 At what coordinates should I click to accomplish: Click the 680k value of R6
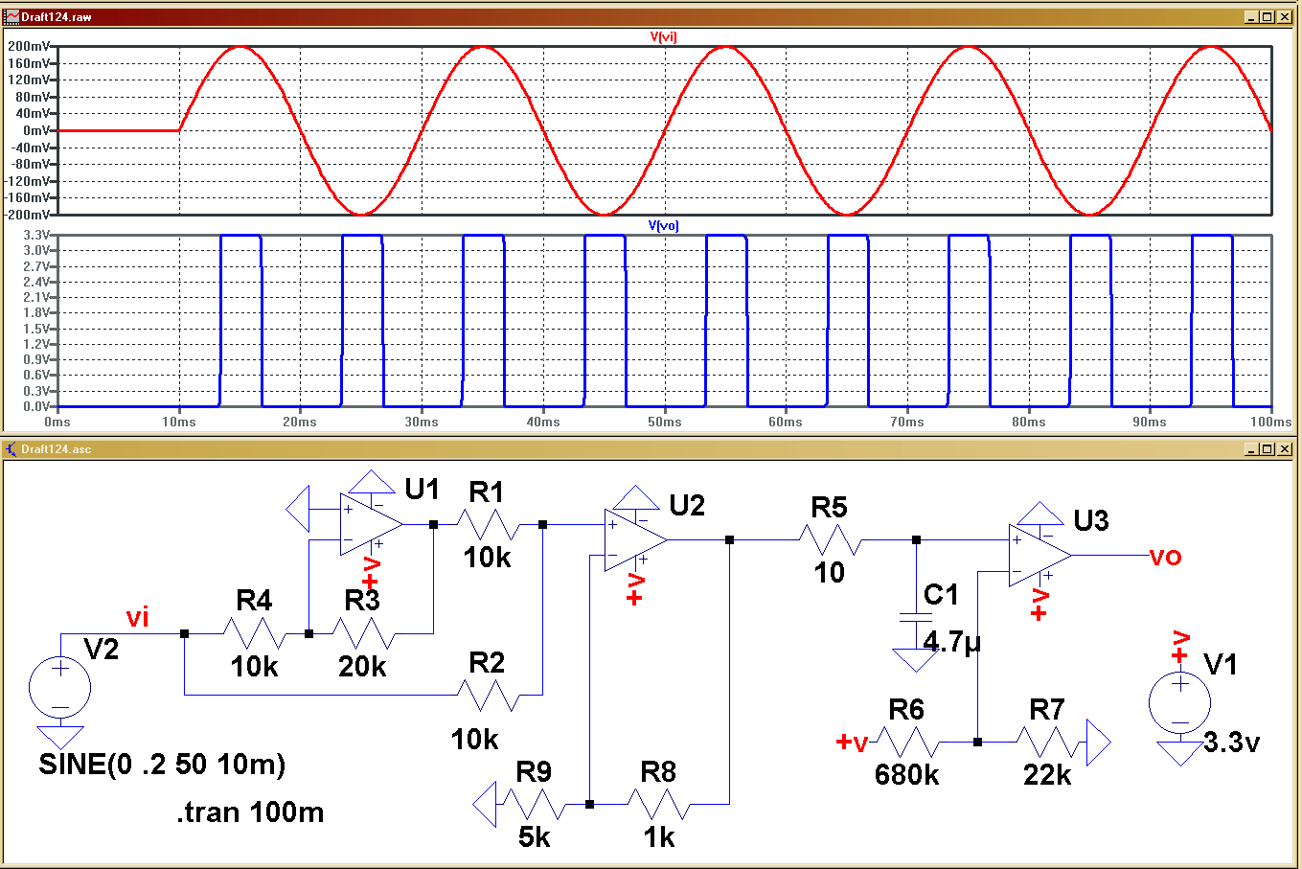pyautogui.click(x=907, y=774)
